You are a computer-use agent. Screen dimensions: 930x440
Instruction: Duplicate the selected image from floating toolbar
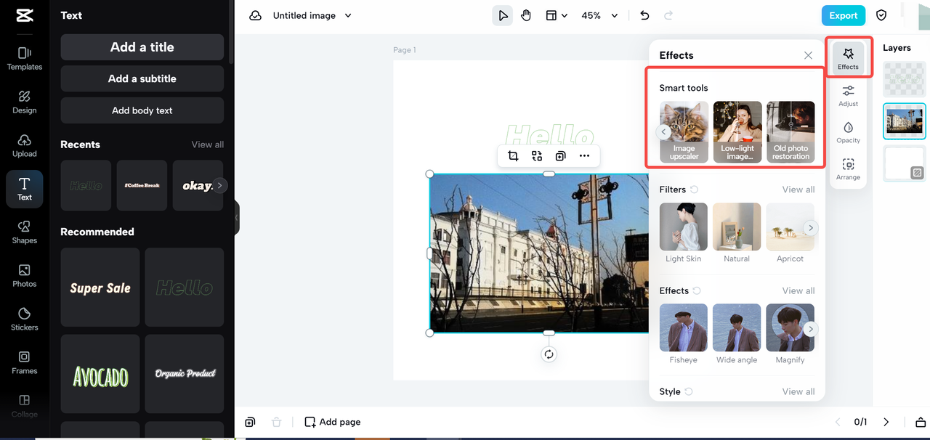click(560, 155)
